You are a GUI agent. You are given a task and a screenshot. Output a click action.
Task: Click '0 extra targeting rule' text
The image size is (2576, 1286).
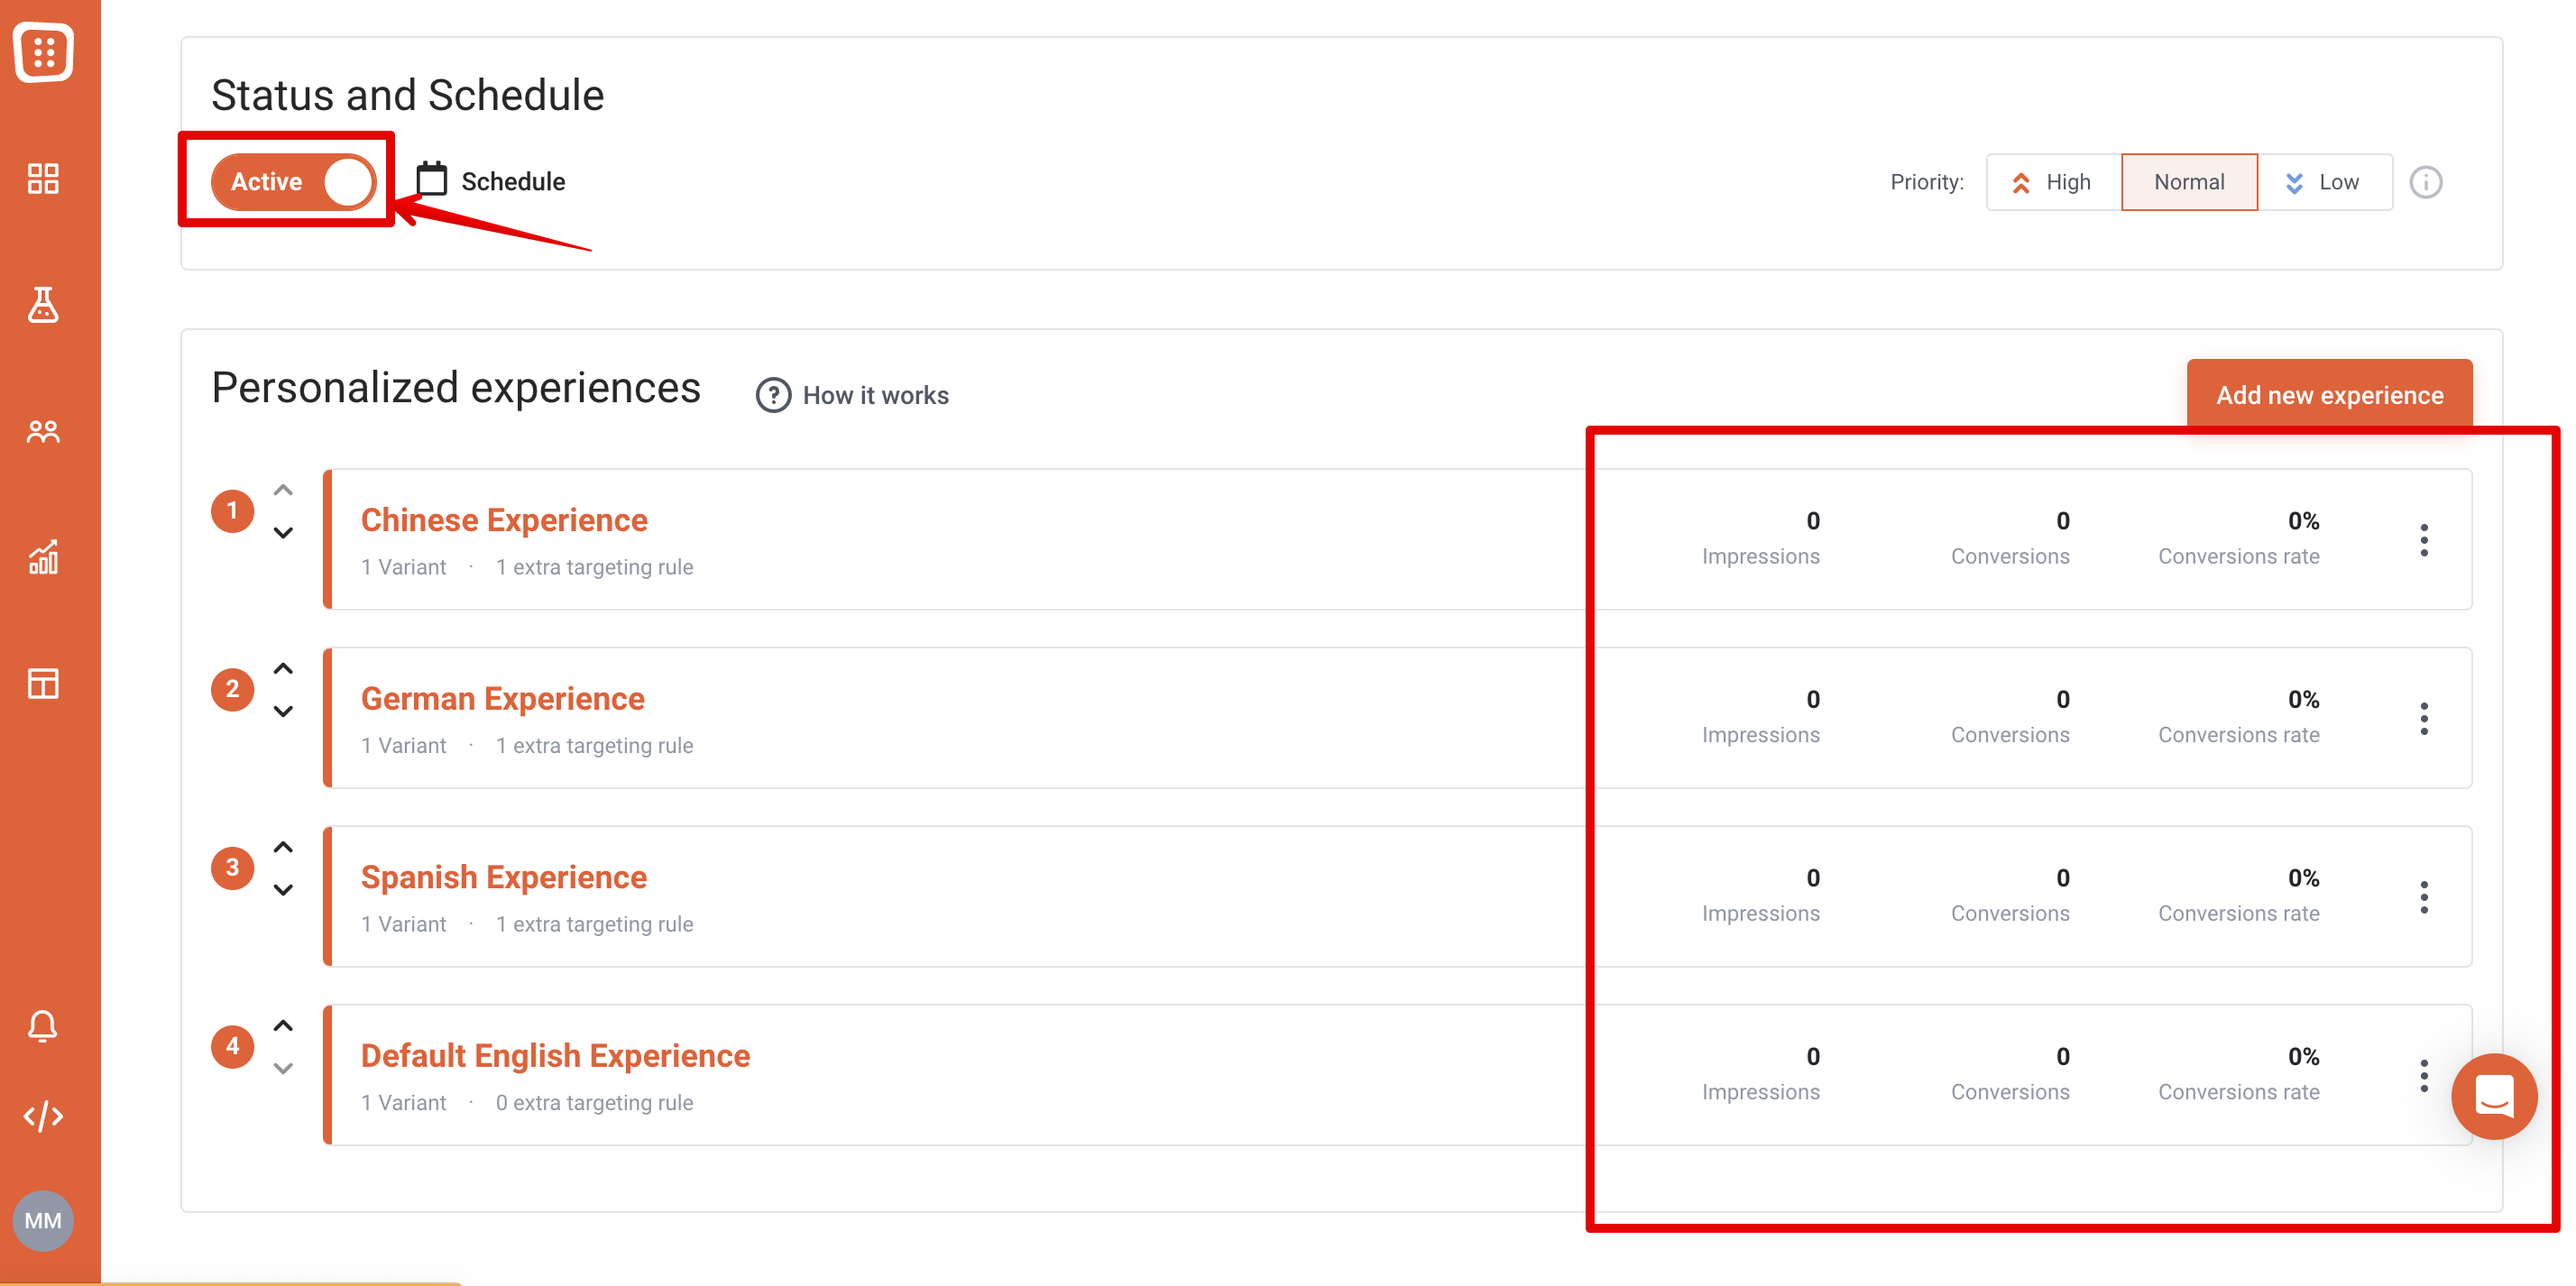coord(594,1102)
